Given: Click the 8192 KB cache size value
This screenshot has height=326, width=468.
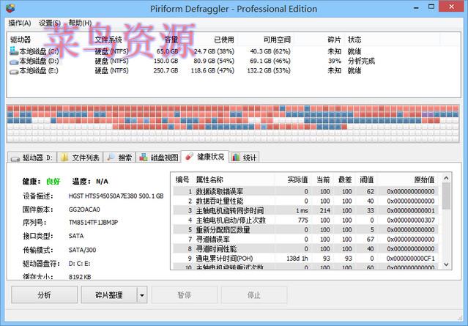Looking at the screenshot, I should click(80, 277).
